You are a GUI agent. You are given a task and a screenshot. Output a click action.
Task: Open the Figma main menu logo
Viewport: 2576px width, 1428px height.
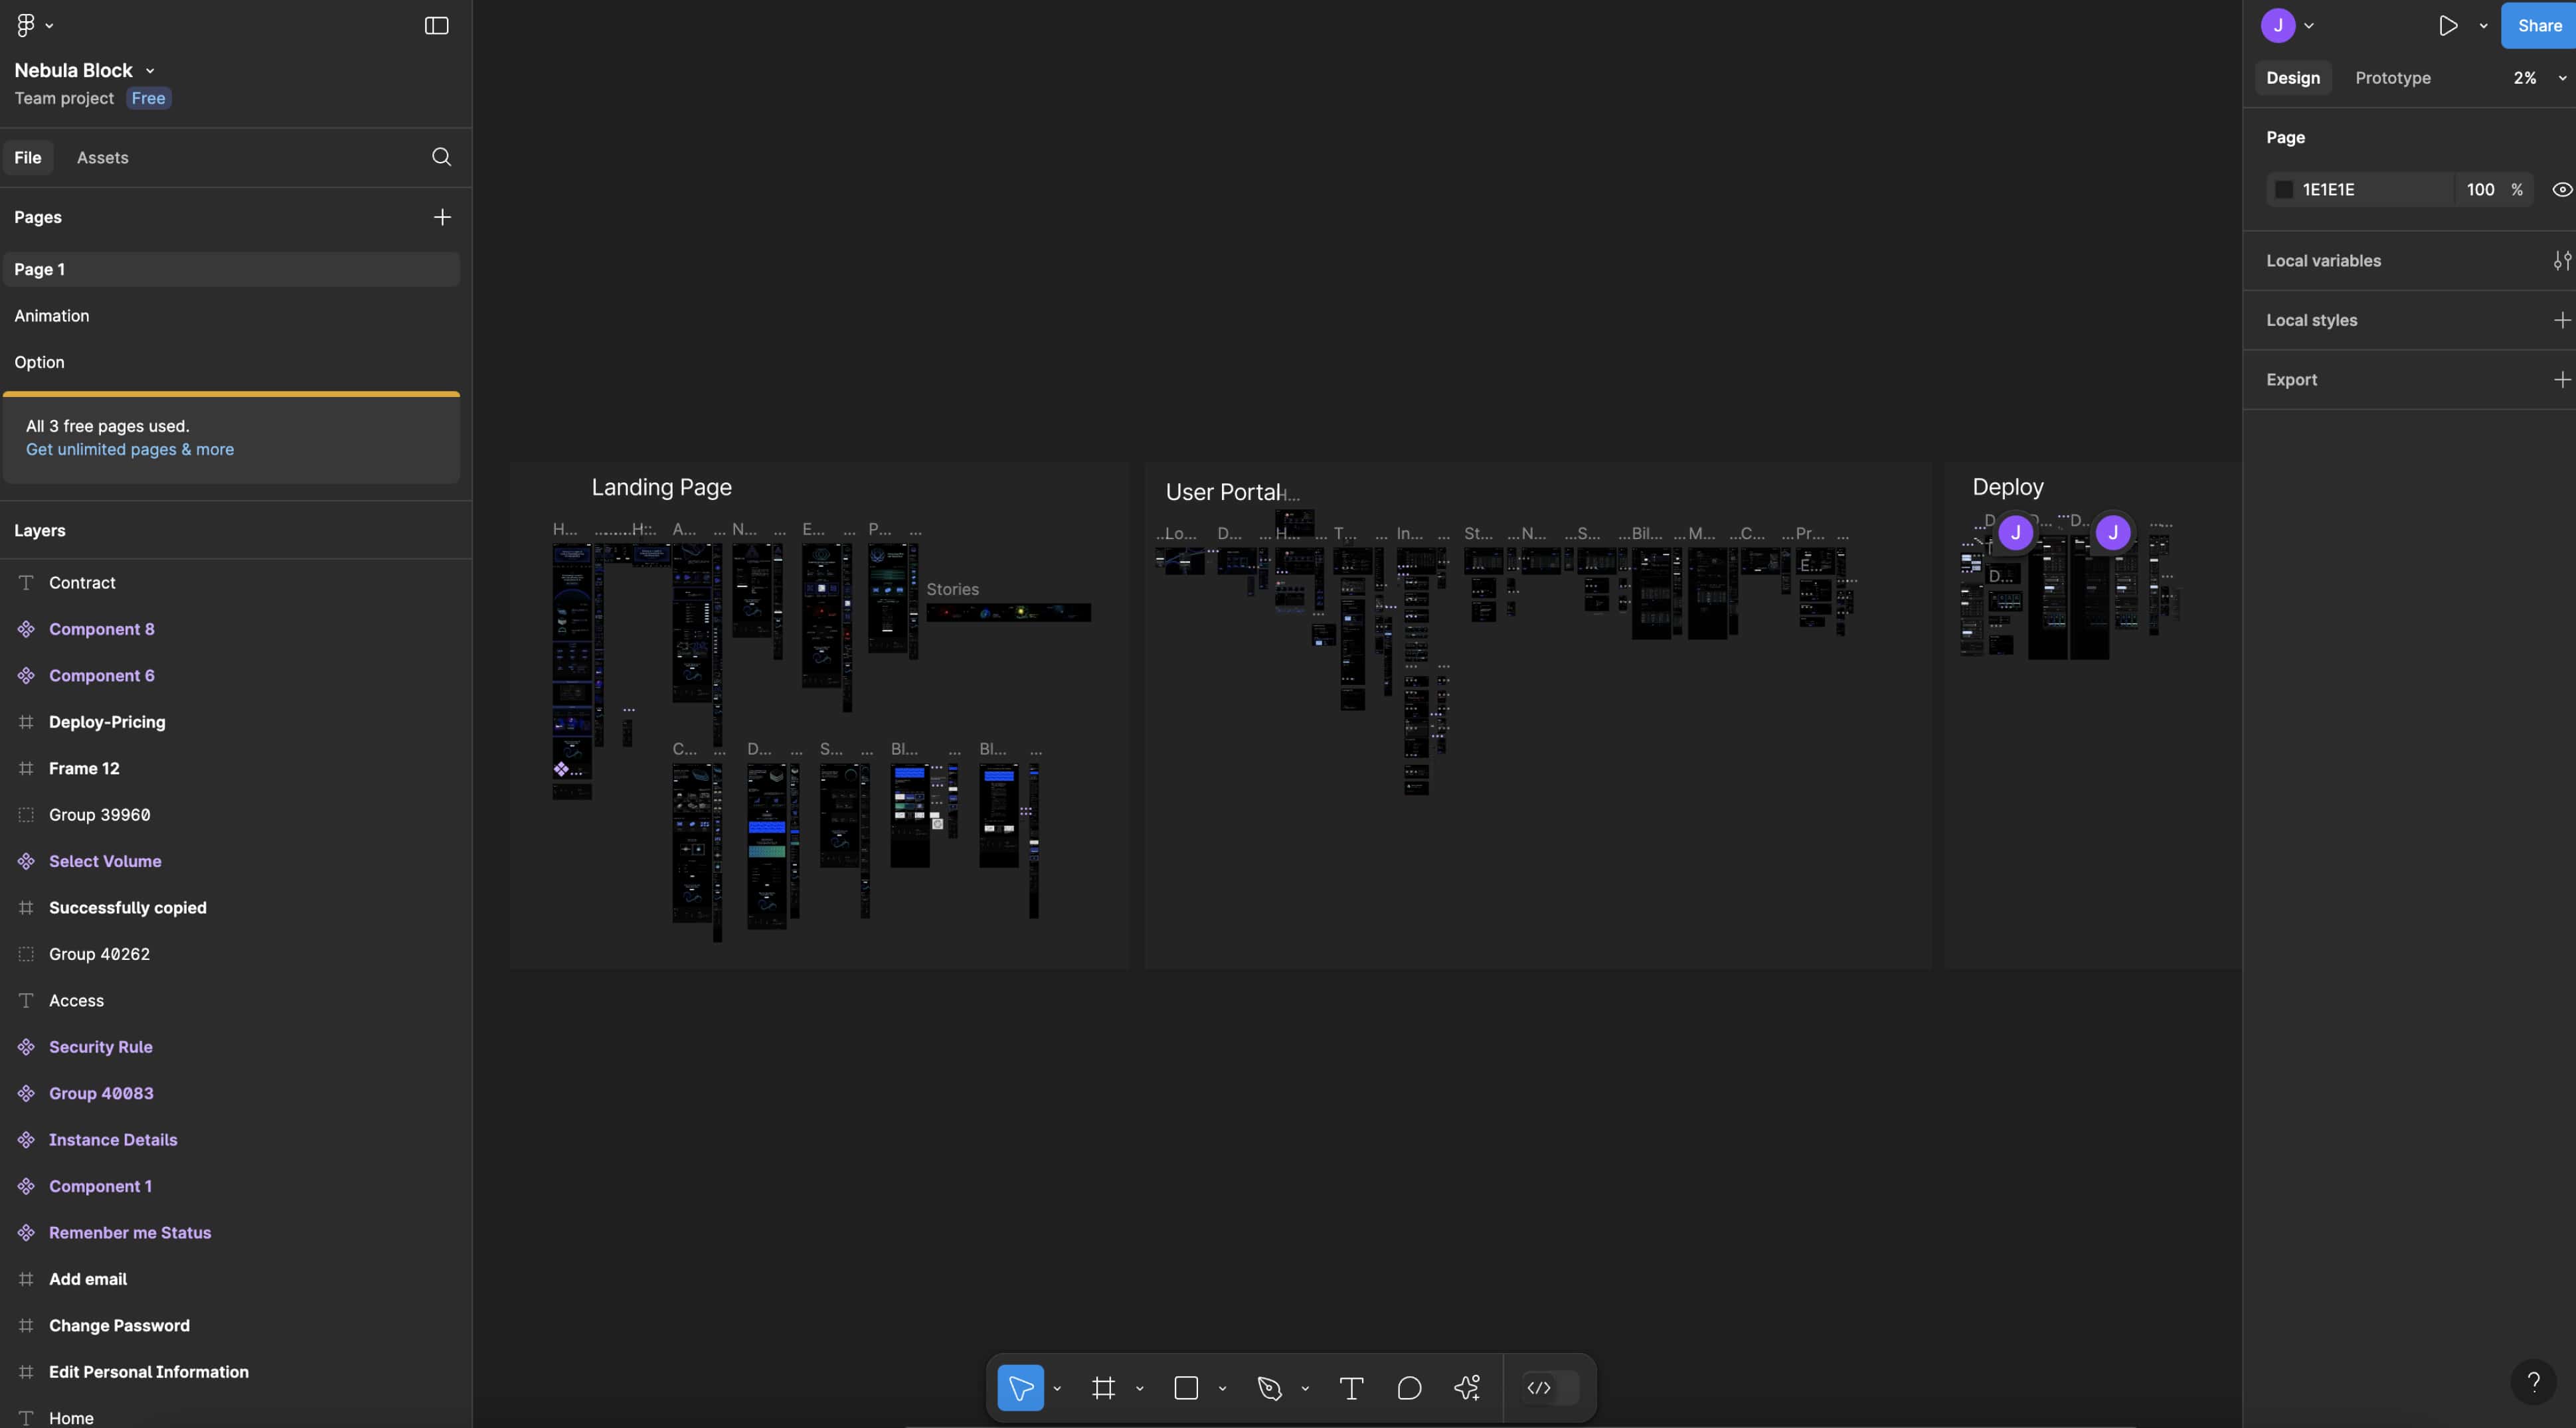pos(26,25)
